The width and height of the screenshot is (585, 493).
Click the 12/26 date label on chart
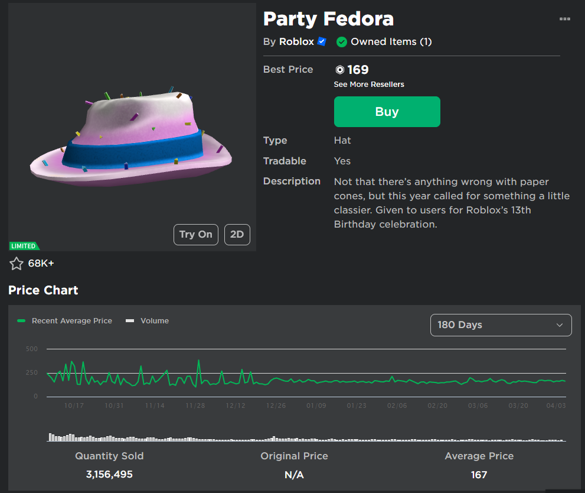[x=276, y=406]
